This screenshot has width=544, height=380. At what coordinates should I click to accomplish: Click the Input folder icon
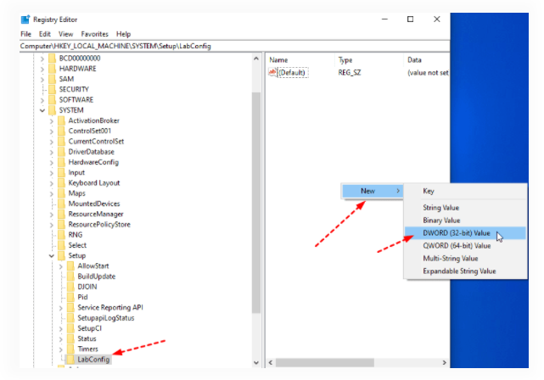pos(61,173)
